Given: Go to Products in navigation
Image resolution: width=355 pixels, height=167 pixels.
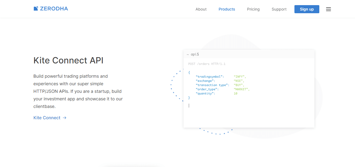Looking at the screenshot, I should point(227,9).
